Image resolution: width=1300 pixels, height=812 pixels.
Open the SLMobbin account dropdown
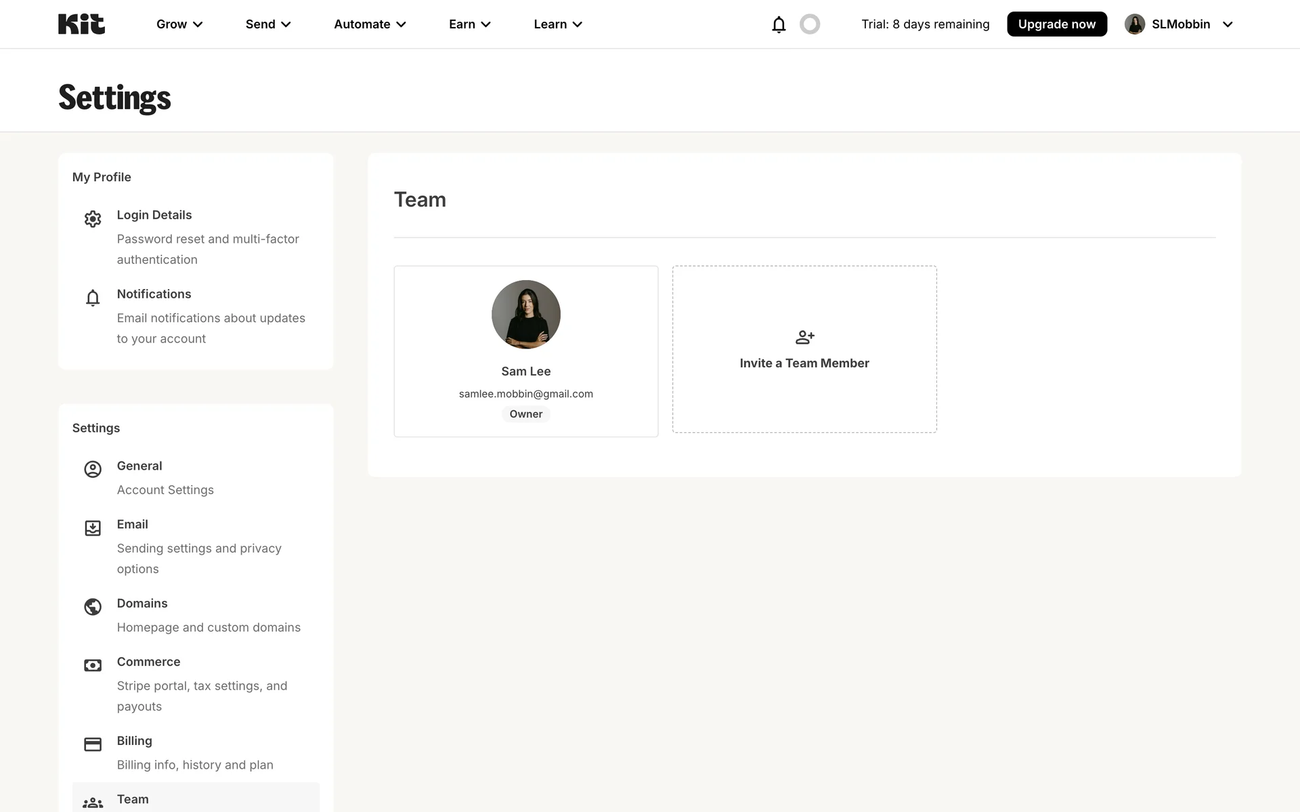[1179, 24]
